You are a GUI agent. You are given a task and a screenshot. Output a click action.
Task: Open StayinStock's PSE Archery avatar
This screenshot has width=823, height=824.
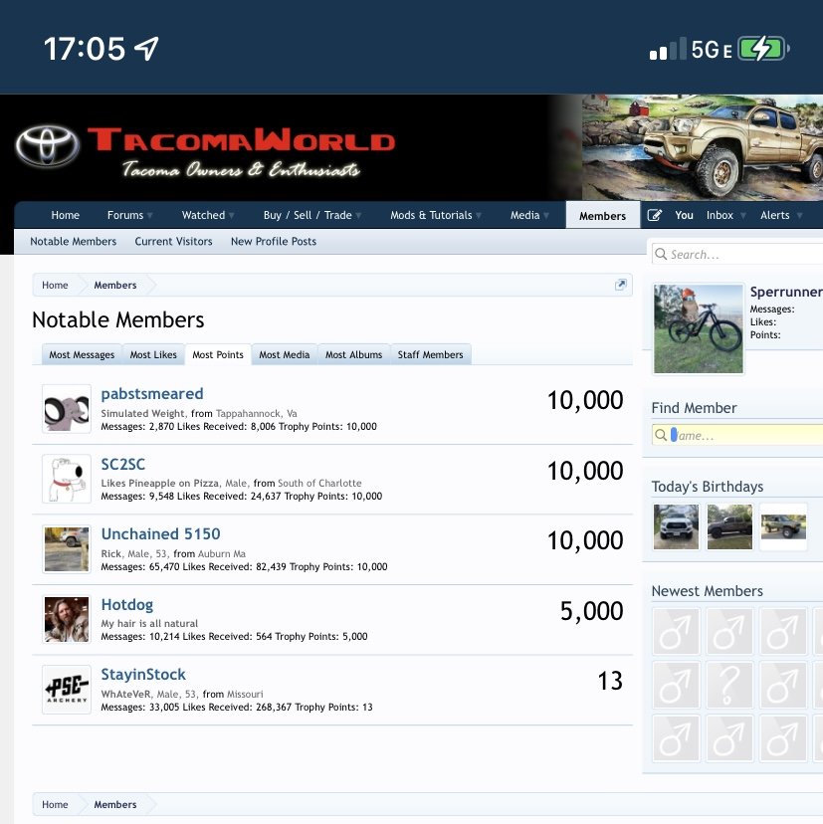pyautogui.click(x=67, y=690)
